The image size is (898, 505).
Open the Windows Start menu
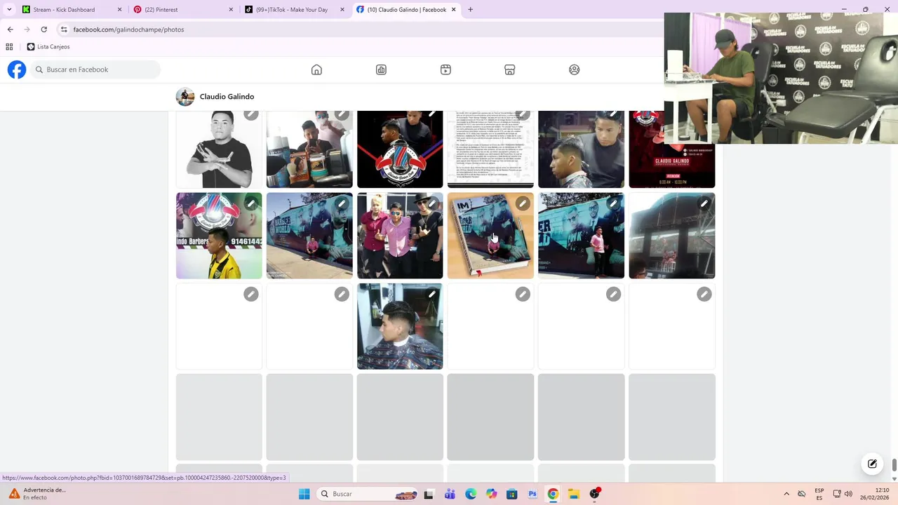pyautogui.click(x=304, y=494)
